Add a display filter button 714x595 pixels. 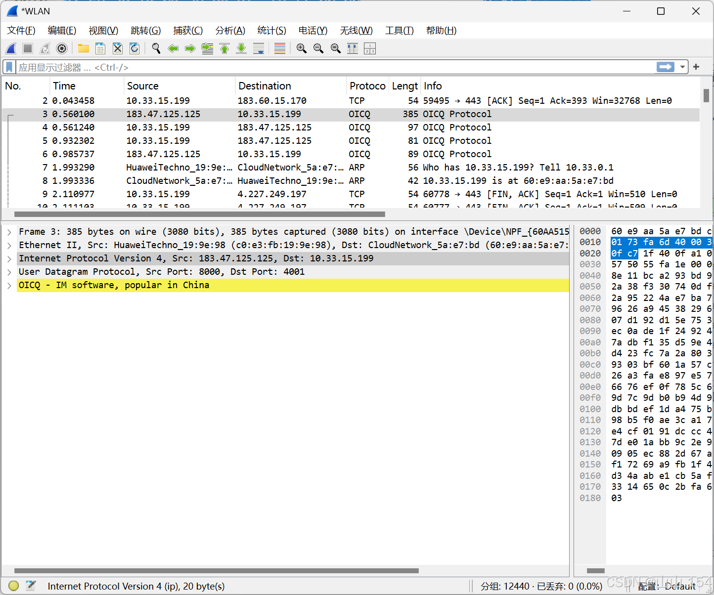[696, 67]
